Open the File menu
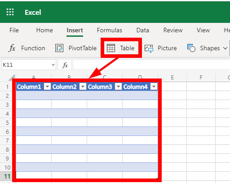 coord(14,30)
